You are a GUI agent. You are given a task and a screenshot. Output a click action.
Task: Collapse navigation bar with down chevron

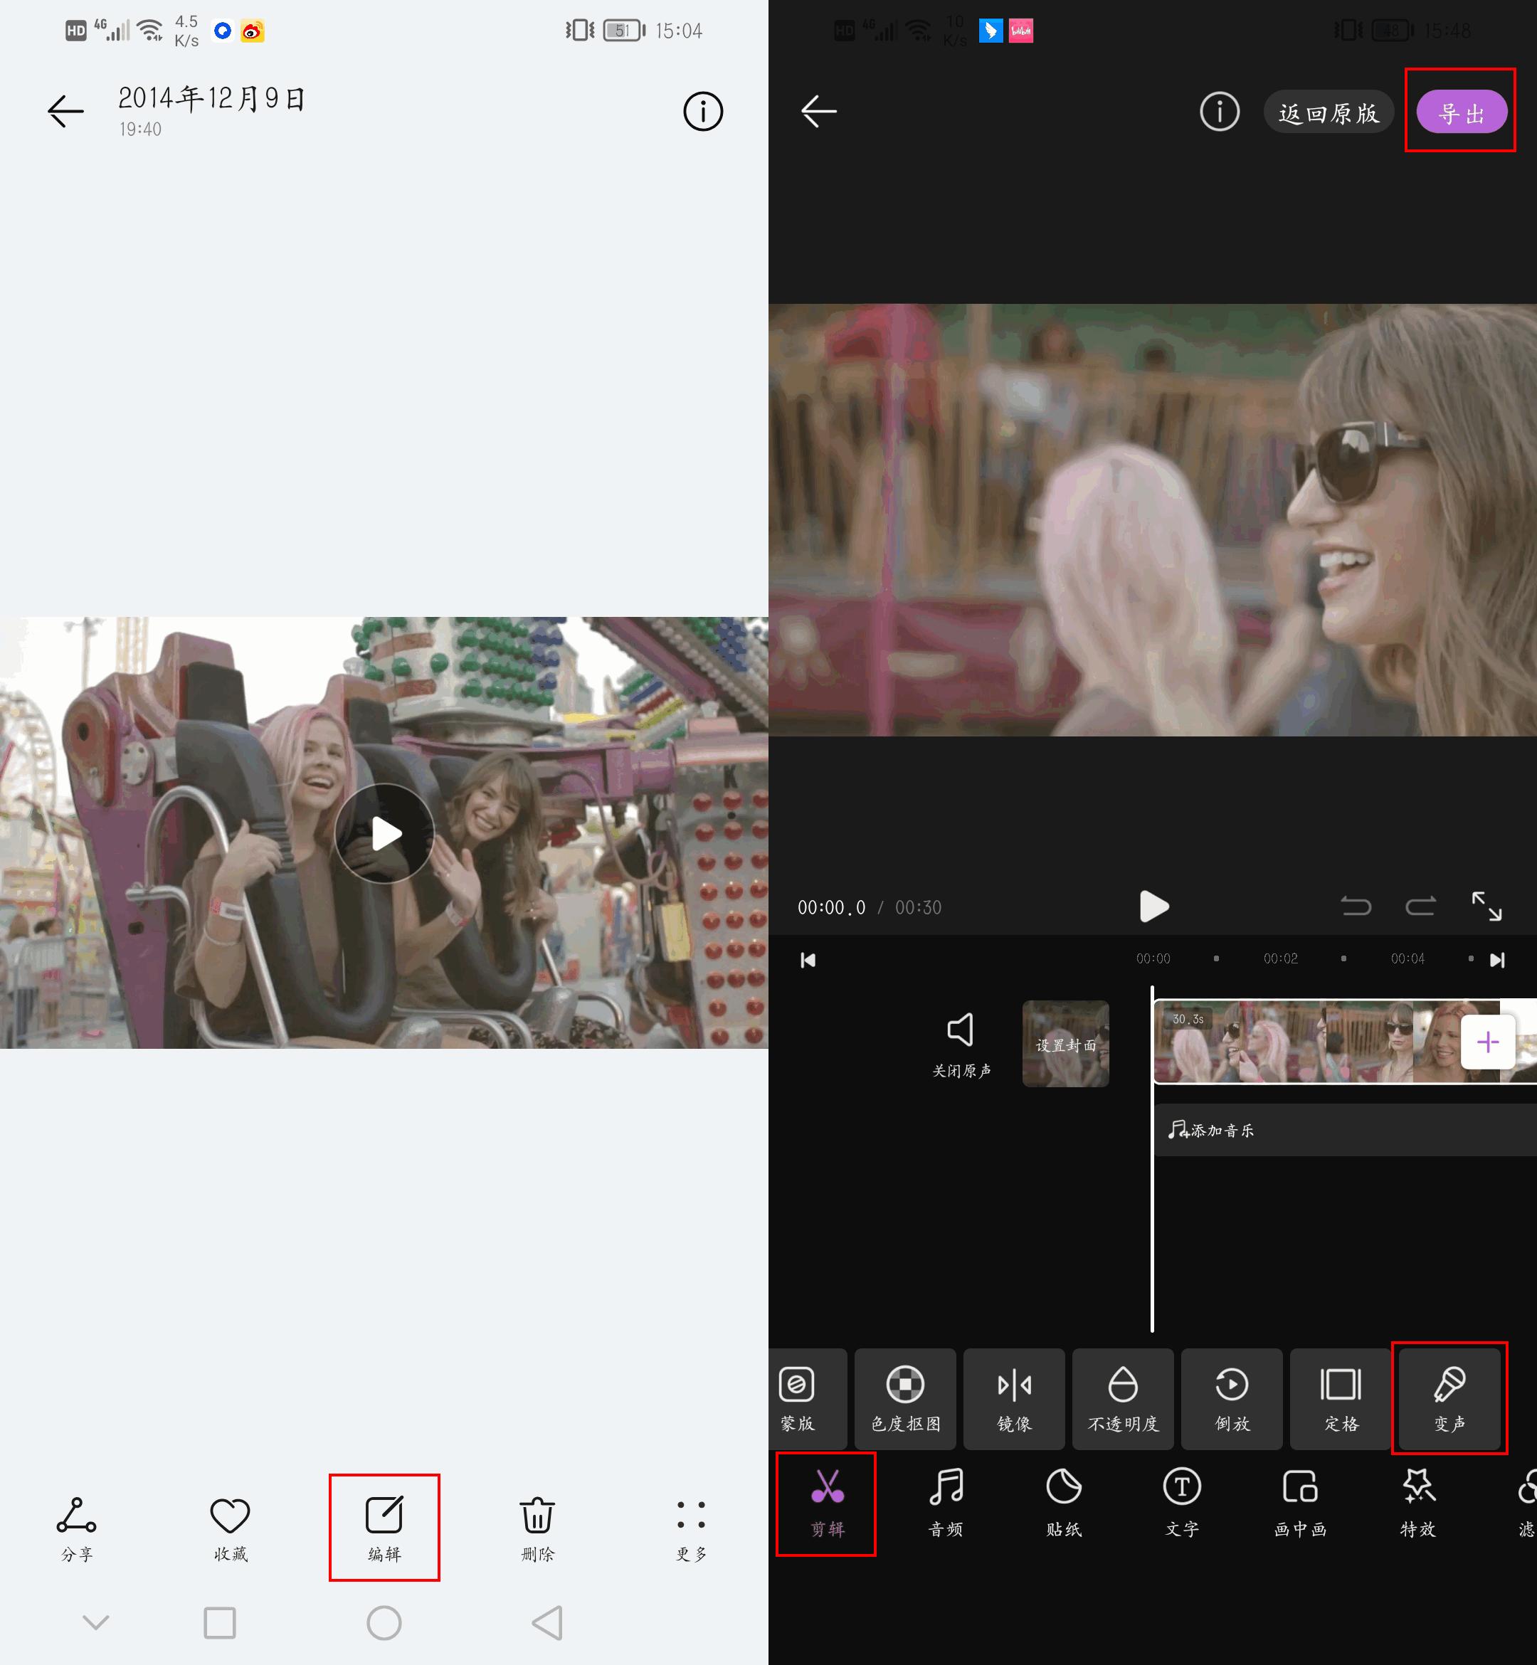coord(97,1622)
